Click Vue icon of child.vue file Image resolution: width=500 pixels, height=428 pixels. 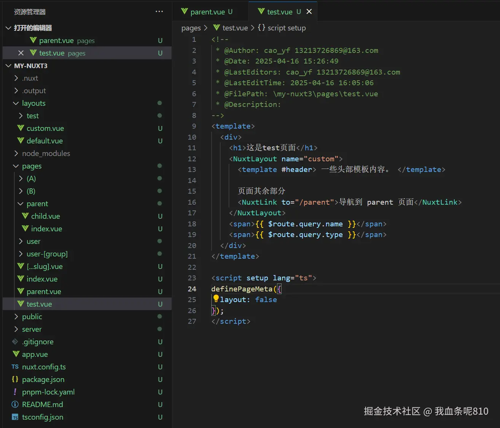click(x=25, y=216)
